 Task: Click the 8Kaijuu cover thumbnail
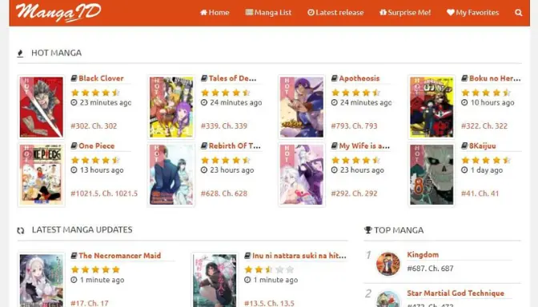[x=432, y=174]
